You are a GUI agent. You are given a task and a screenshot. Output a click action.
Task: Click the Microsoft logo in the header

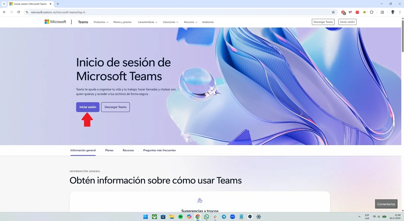click(55, 22)
